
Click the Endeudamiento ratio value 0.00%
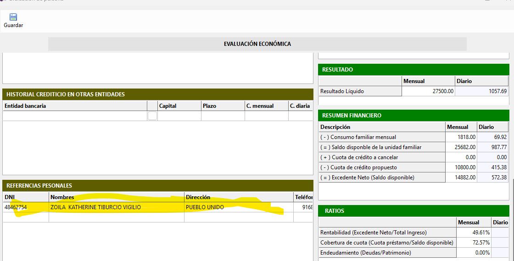[474, 253]
